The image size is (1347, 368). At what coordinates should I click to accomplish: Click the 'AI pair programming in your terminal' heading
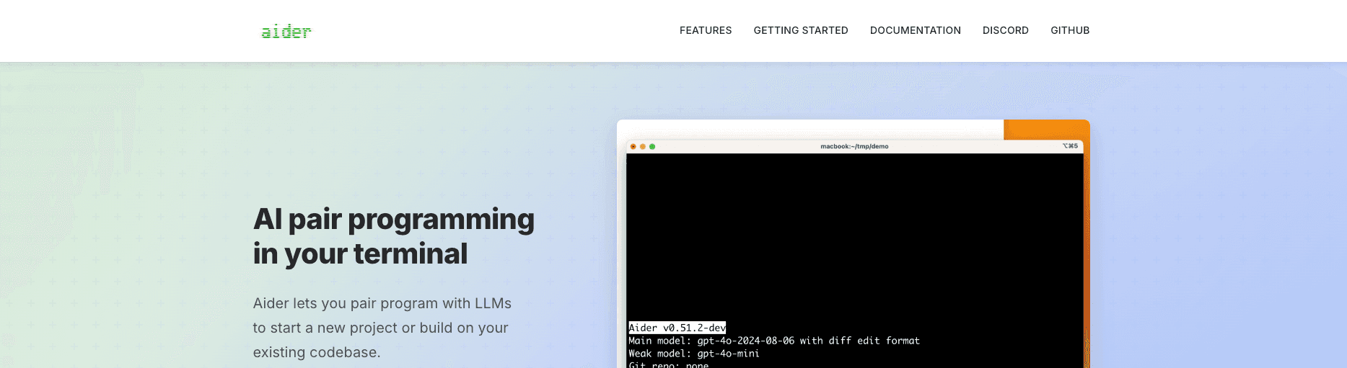coord(394,236)
